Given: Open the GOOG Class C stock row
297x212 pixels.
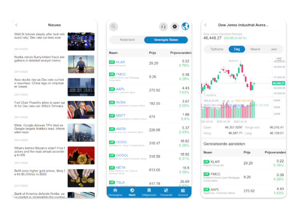Looking at the screenshot, I should click(x=149, y=143).
